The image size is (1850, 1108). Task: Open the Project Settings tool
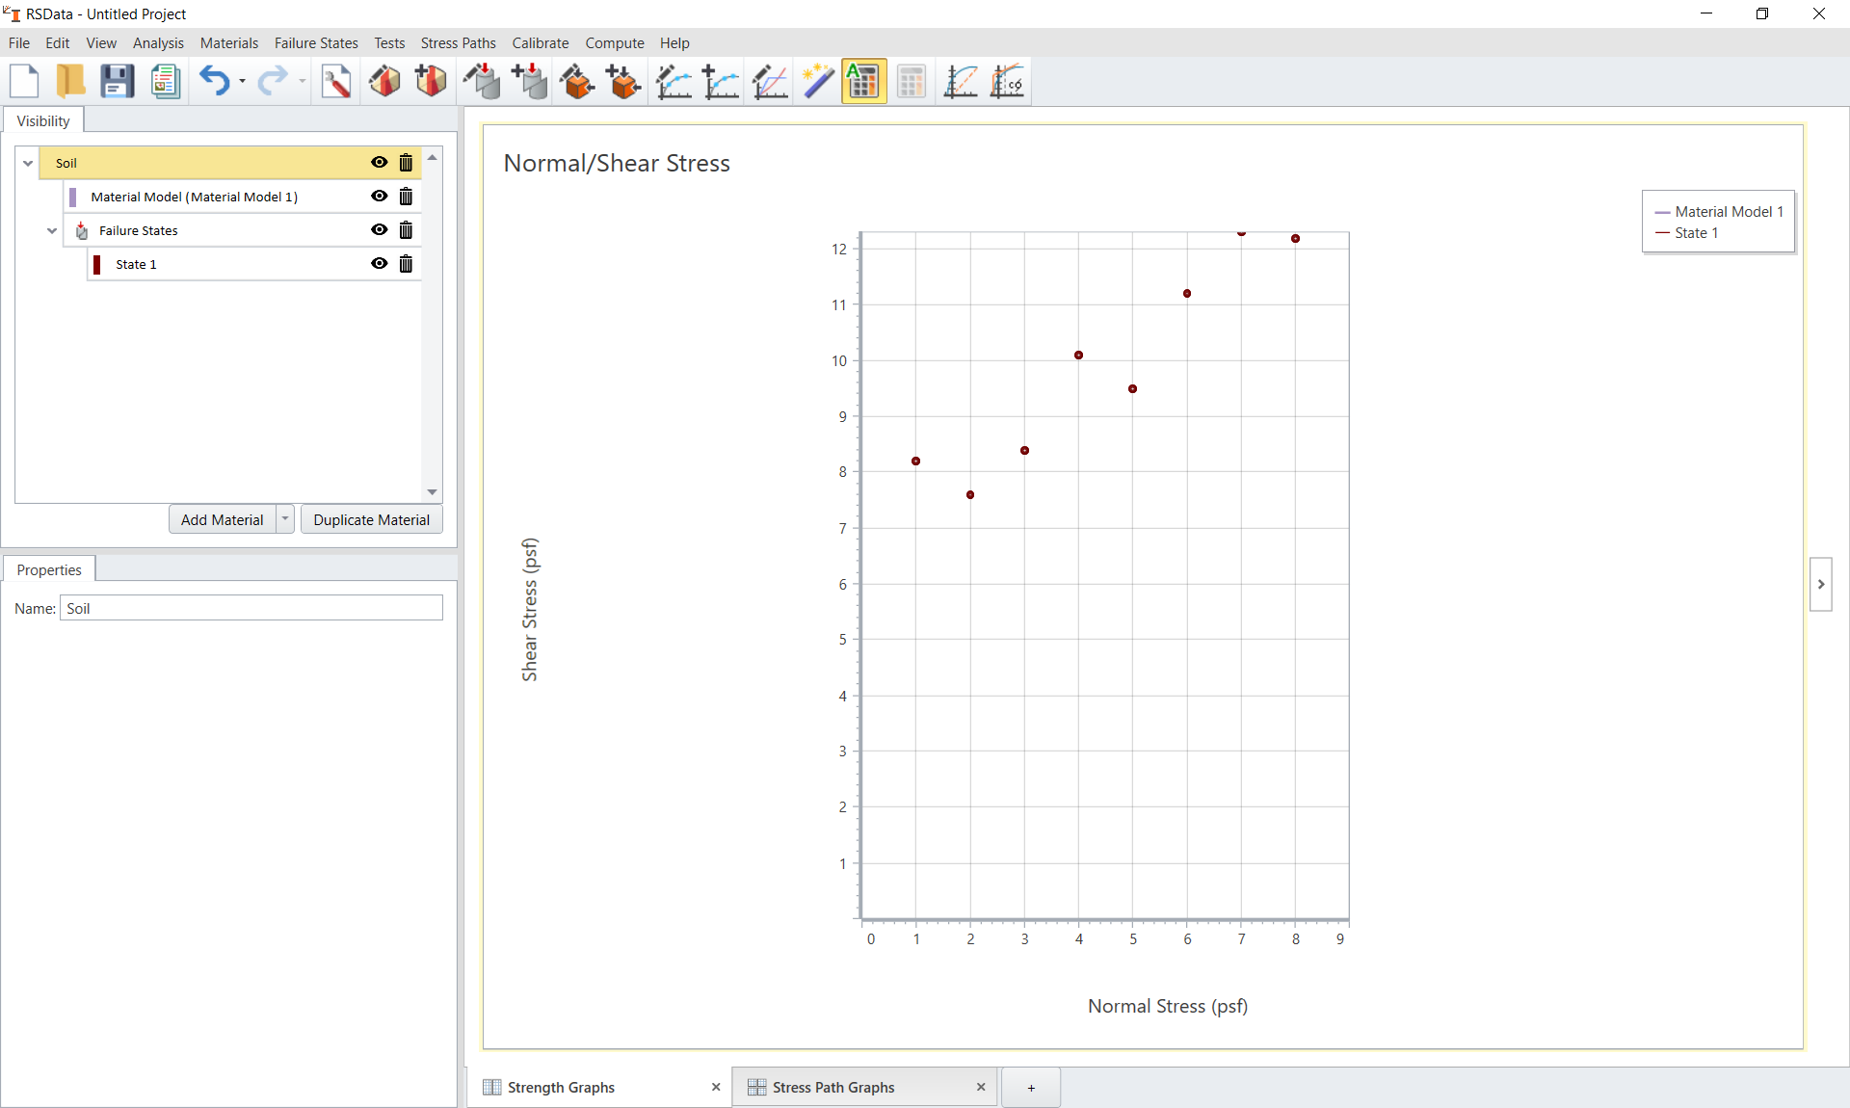[x=337, y=81]
